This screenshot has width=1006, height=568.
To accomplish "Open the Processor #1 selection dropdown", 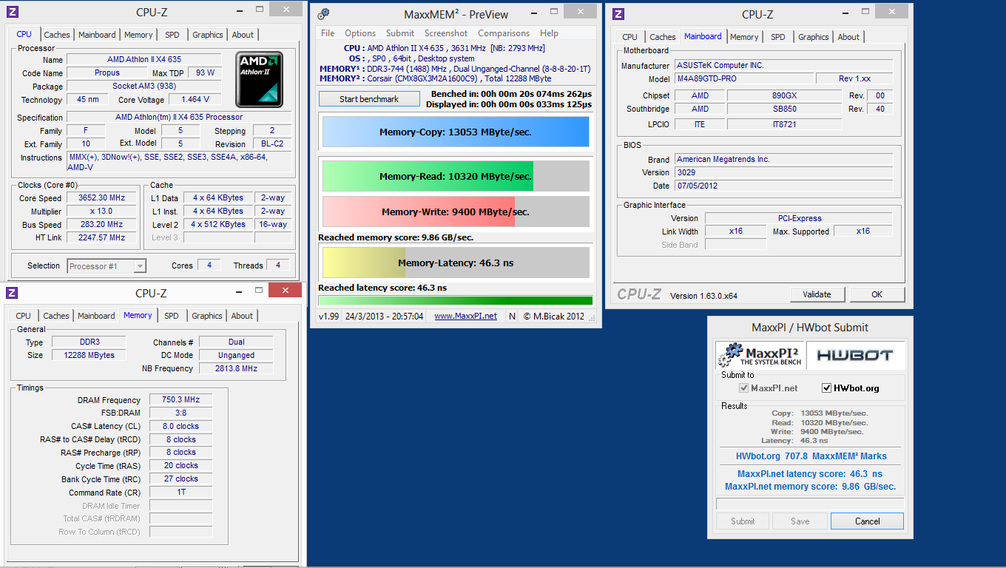I will 107,266.
